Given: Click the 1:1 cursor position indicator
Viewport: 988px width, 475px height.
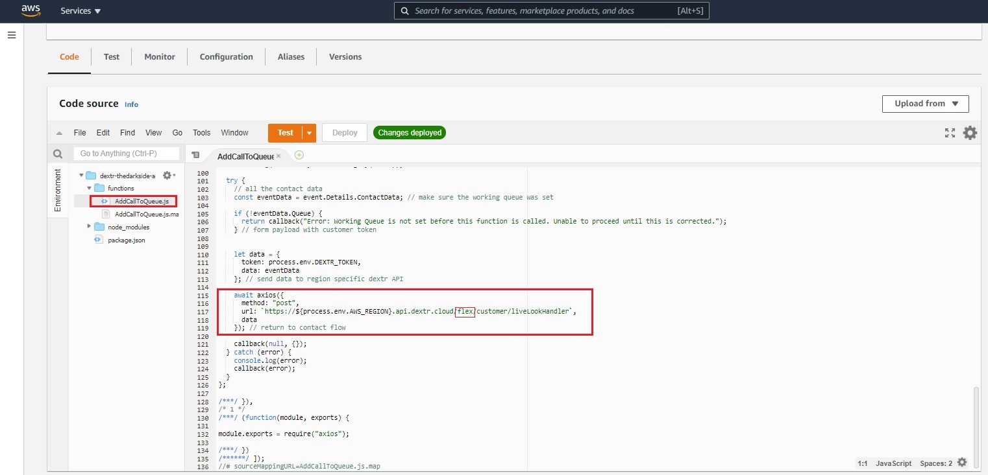Looking at the screenshot, I should click(863, 463).
